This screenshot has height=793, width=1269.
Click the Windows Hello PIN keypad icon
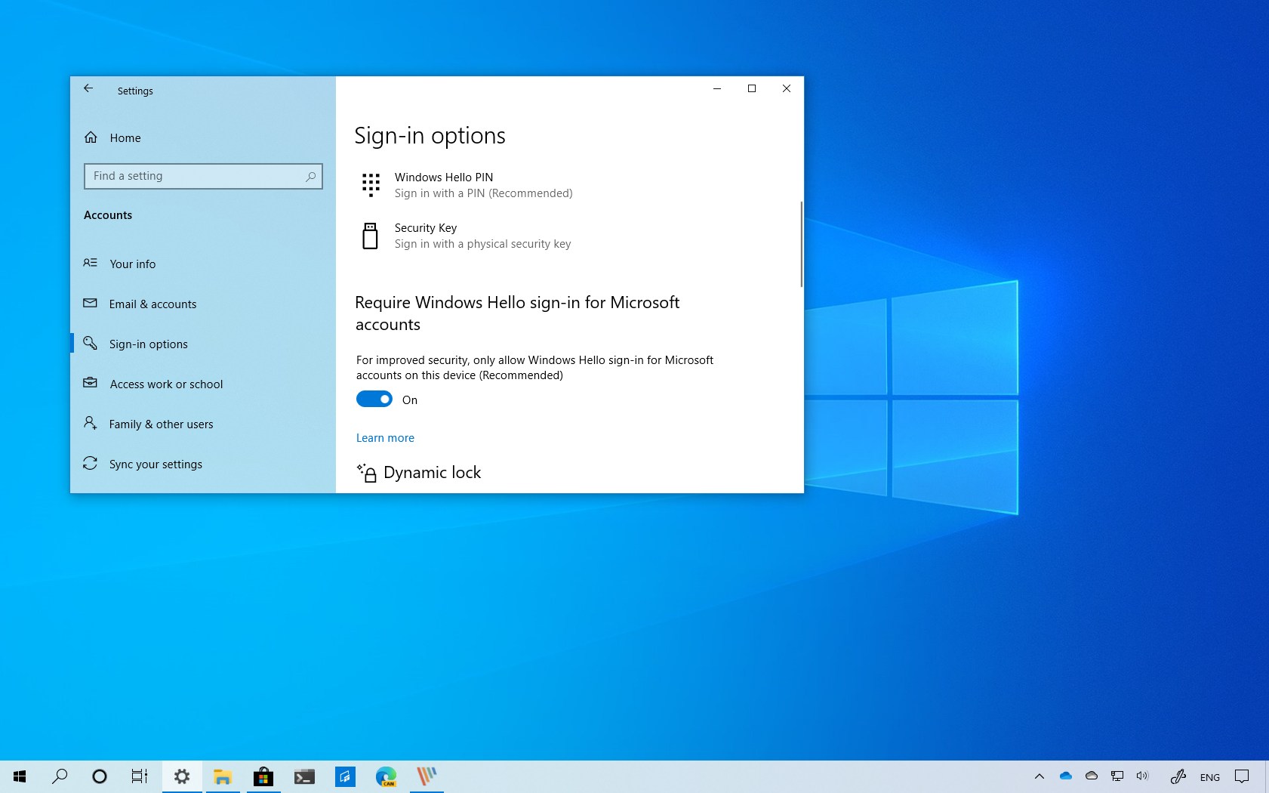tap(371, 185)
